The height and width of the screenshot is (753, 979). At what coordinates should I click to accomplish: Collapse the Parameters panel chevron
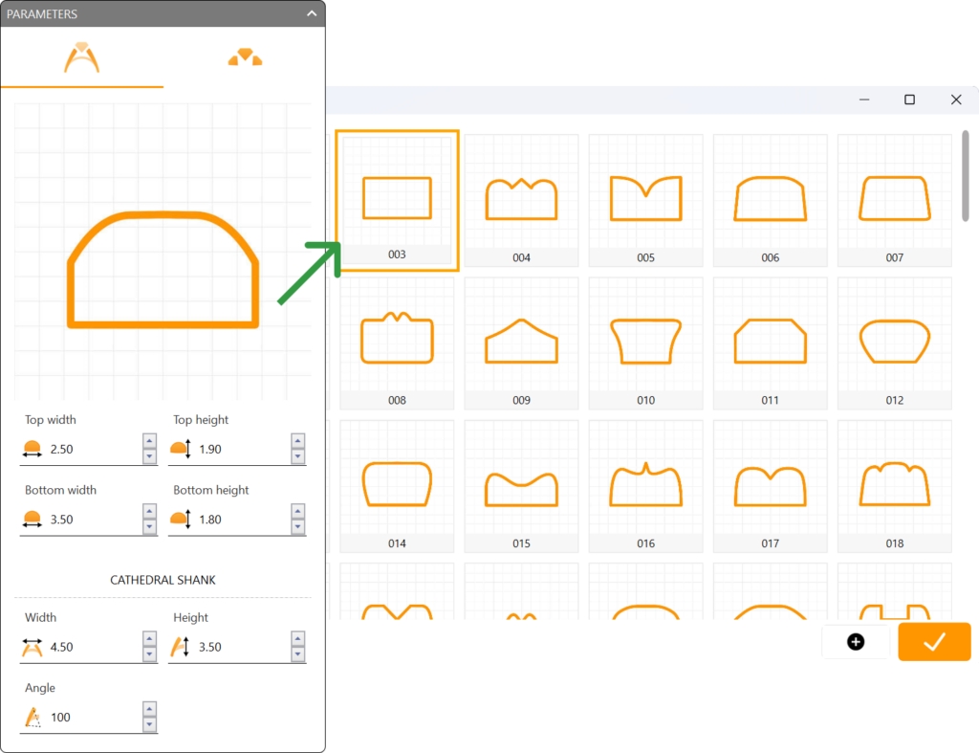(x=312, y=14)
